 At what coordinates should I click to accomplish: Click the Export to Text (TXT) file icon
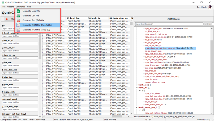(x=18, y=20)
